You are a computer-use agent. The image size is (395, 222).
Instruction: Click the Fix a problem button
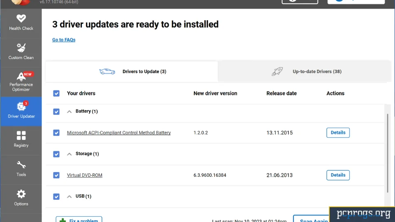79,219
